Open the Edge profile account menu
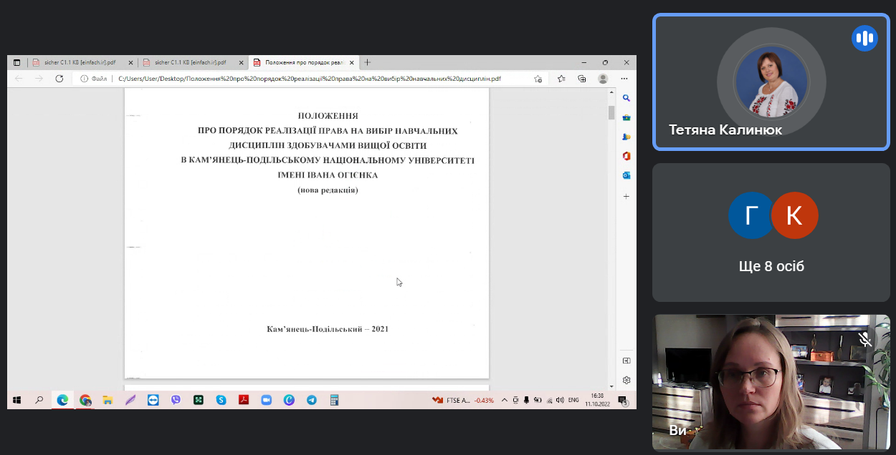This screenshot has width=896, height=455. click(603, 79)
